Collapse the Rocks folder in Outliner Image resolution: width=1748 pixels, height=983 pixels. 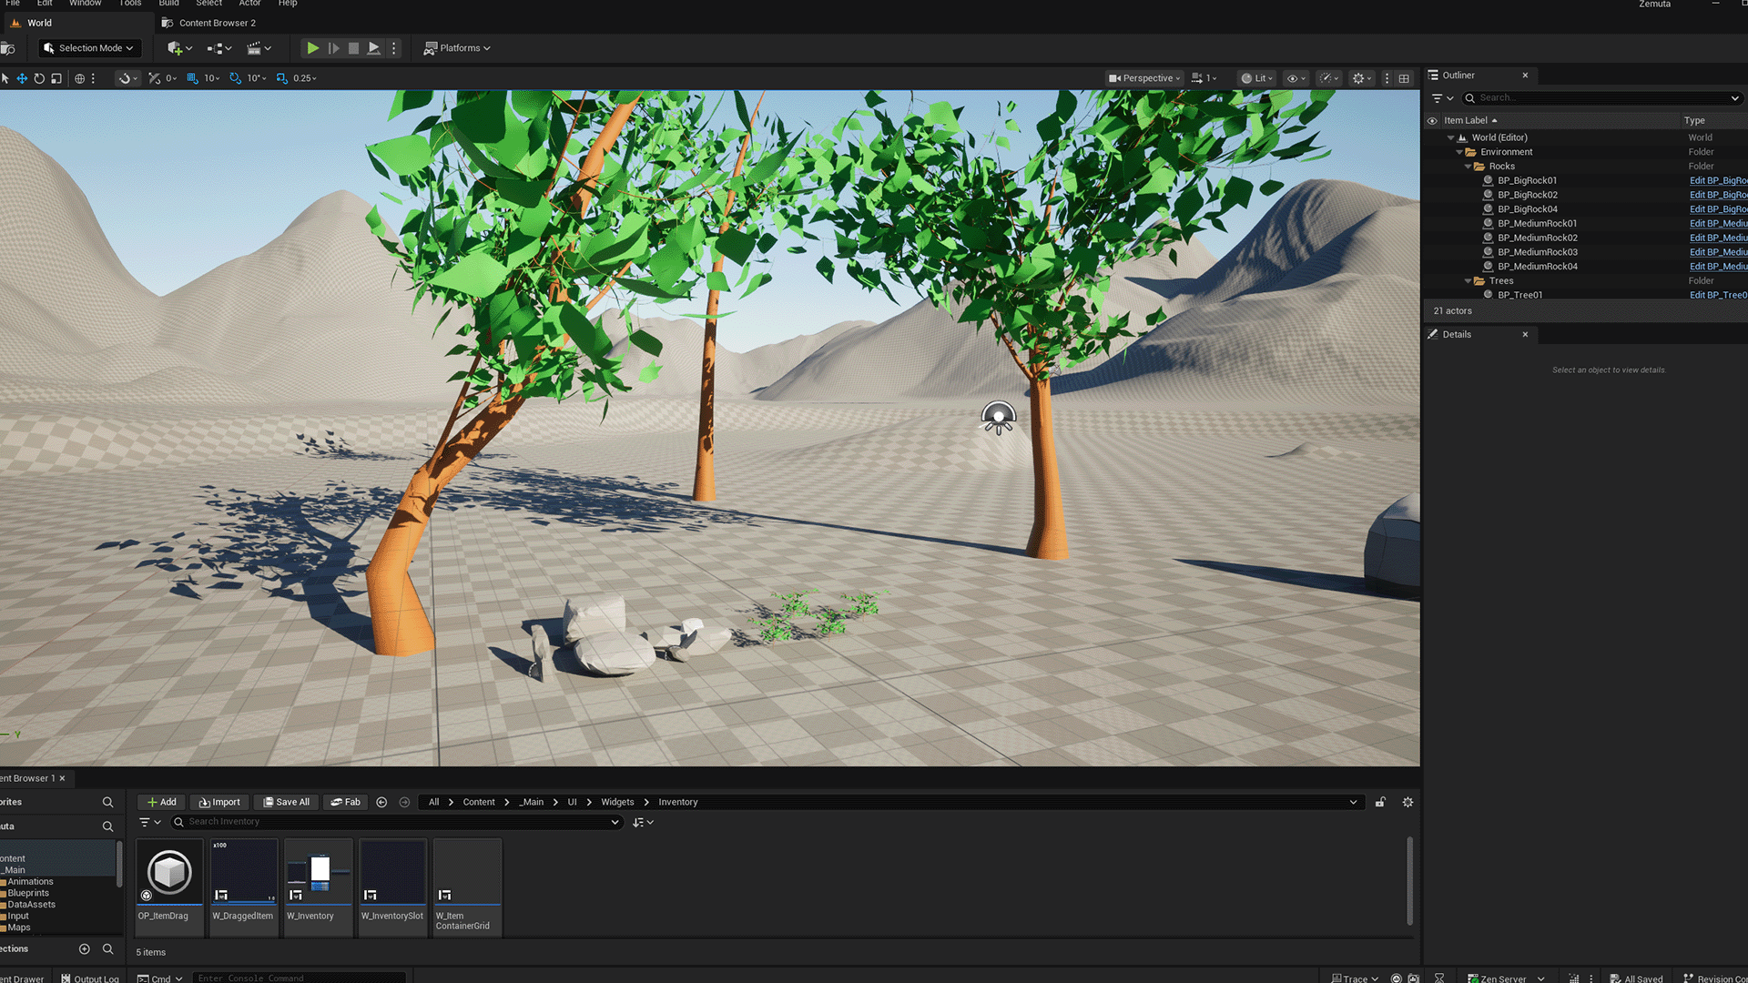pyautogui.click(x=1468, y=167)
